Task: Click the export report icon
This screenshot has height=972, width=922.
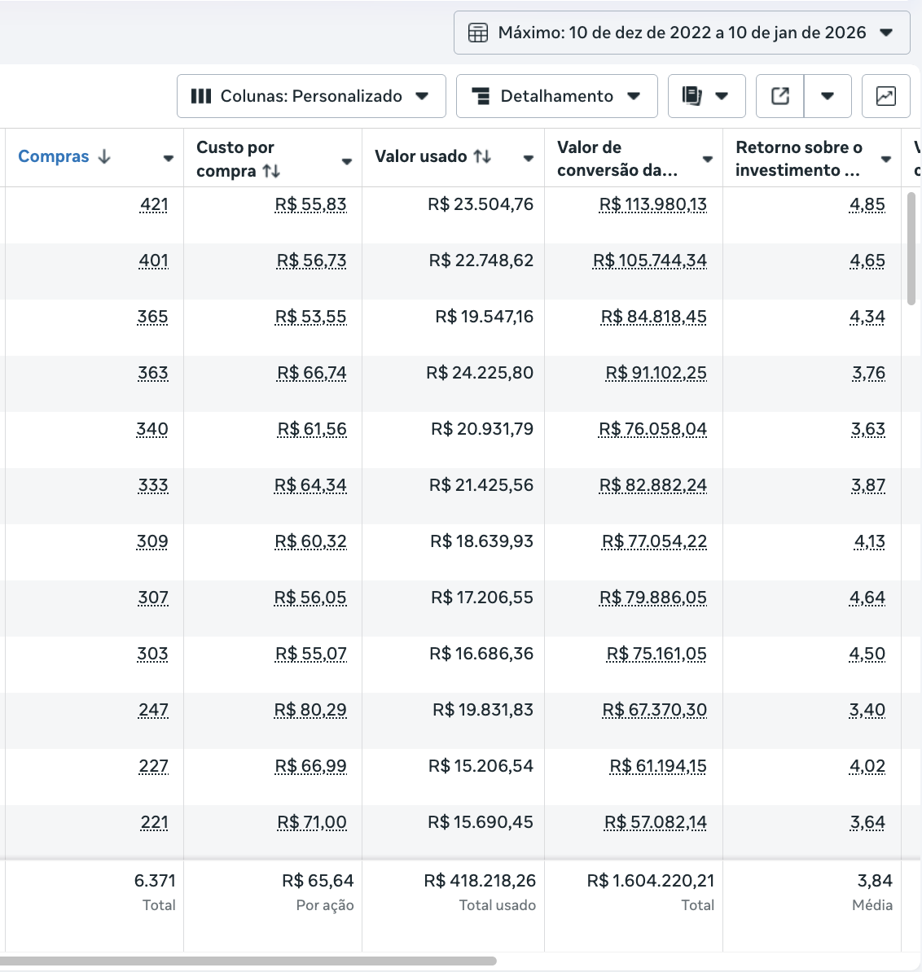Action: click(779, 96)
